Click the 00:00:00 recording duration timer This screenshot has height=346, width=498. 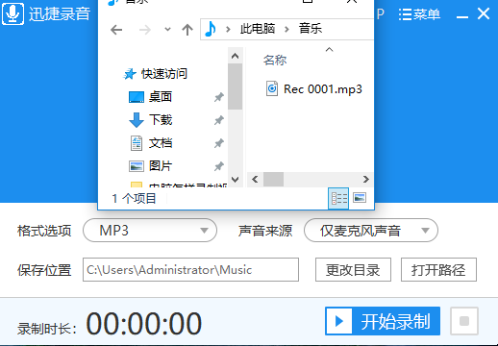tap(144, 324)
